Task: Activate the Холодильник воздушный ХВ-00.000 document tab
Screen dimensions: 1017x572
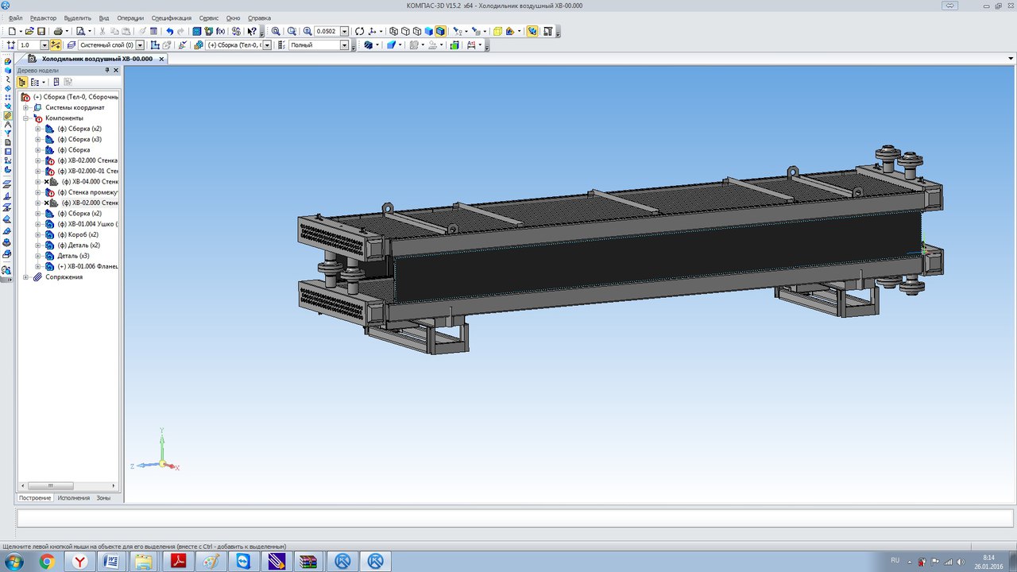Action: pyautogui.click(x=97, y=59)
